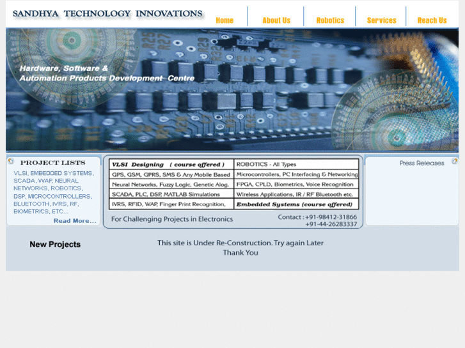
Task: Click the Hardware, Software & Automation tagline
Action: point(107,73)
